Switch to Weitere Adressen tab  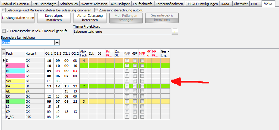[94, 4]
